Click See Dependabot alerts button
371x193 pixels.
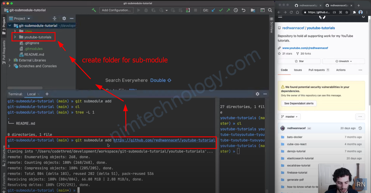click(x=299, y=103)
